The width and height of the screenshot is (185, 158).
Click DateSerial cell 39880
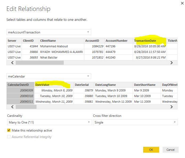pos(84,96)
